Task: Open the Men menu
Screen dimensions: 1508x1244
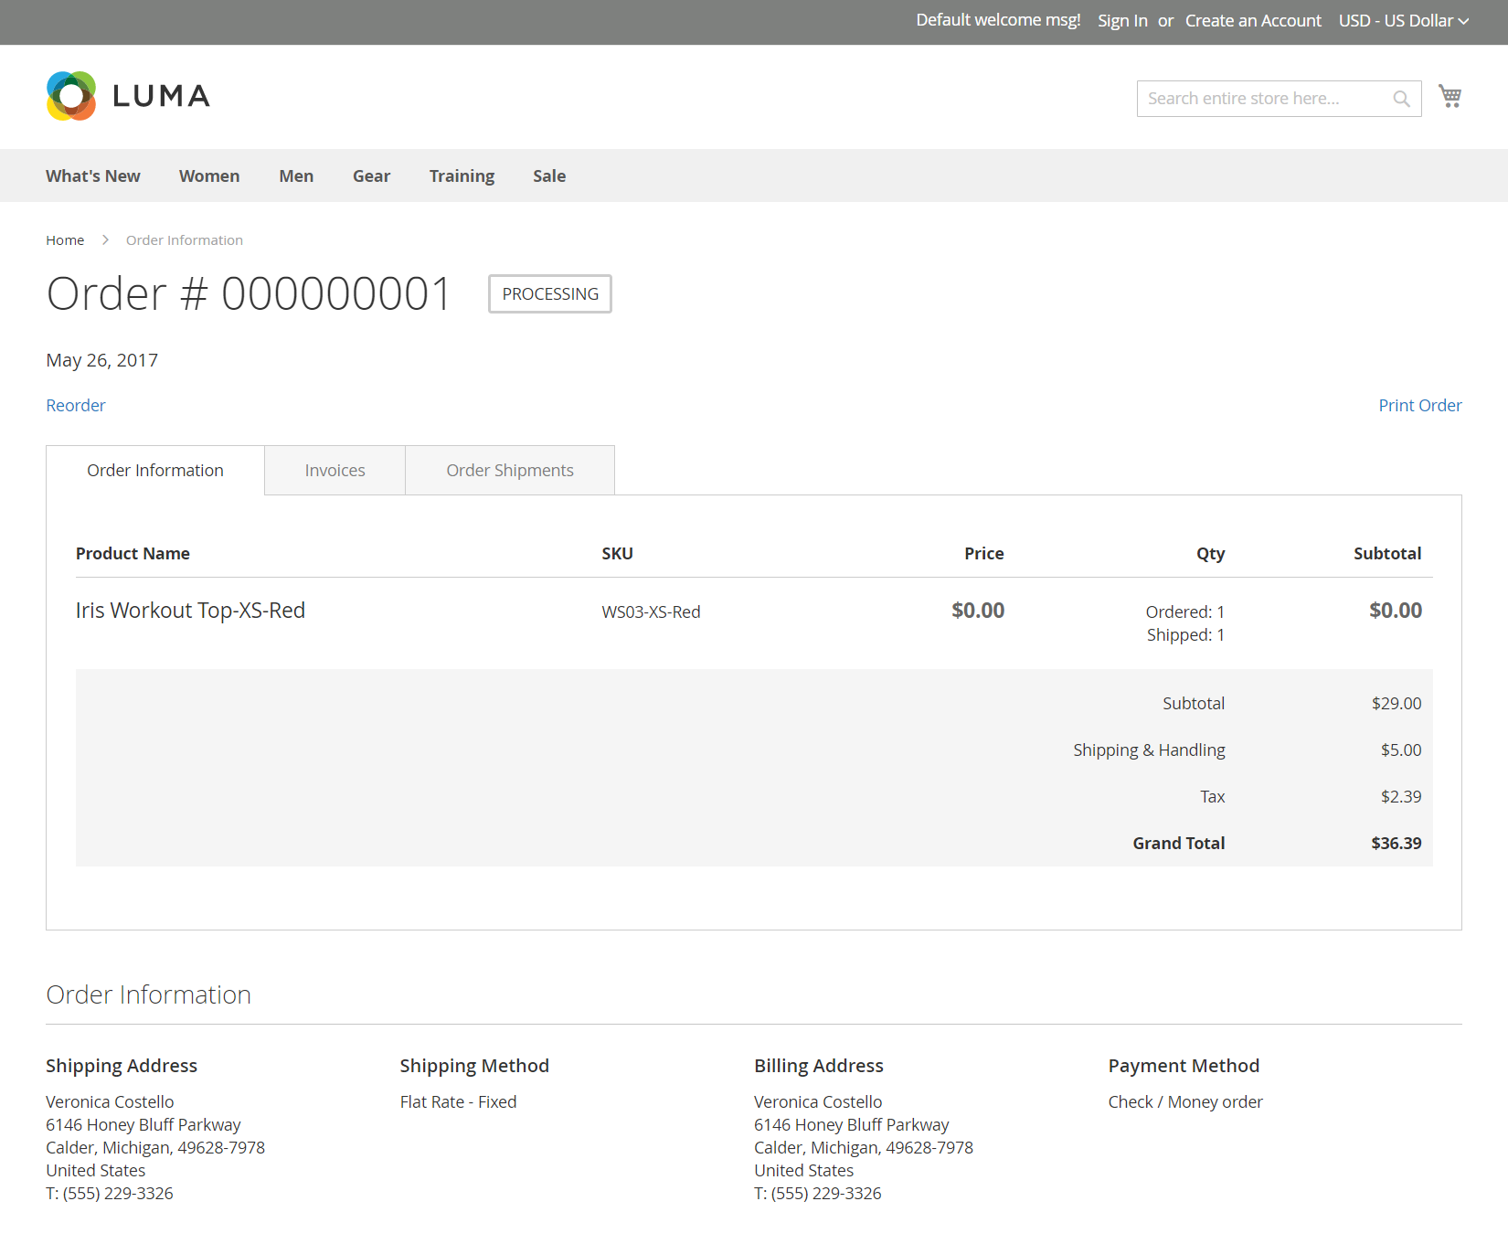Action: 296,175
